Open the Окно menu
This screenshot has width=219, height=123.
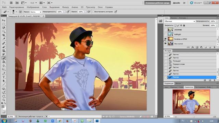(x=100, y=7)
